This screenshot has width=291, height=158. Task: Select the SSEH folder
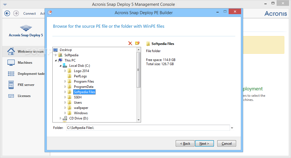coord(78,97)
